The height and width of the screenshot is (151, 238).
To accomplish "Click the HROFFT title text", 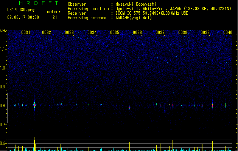I will [39, 3].
